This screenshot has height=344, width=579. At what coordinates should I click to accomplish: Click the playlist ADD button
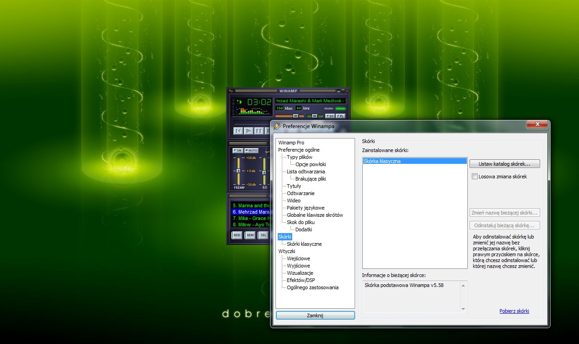point(237,235)
